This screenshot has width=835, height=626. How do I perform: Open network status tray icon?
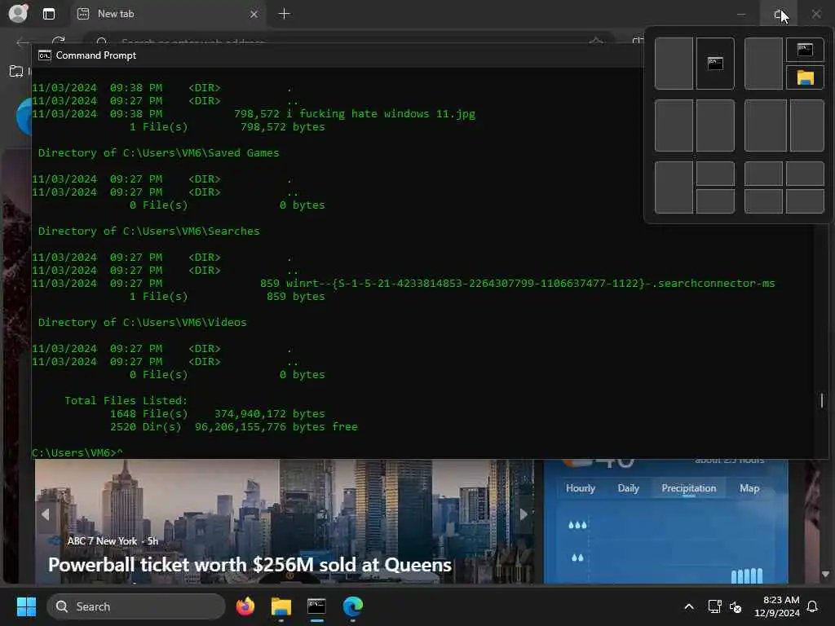pos(714,606)
